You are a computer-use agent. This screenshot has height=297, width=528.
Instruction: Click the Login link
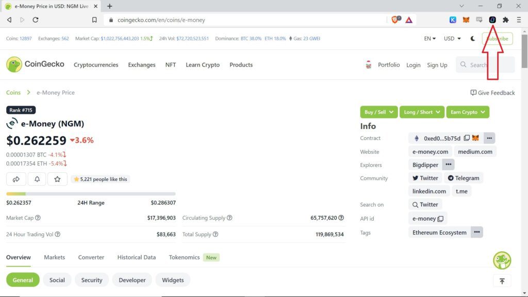[x=413, y=65]
